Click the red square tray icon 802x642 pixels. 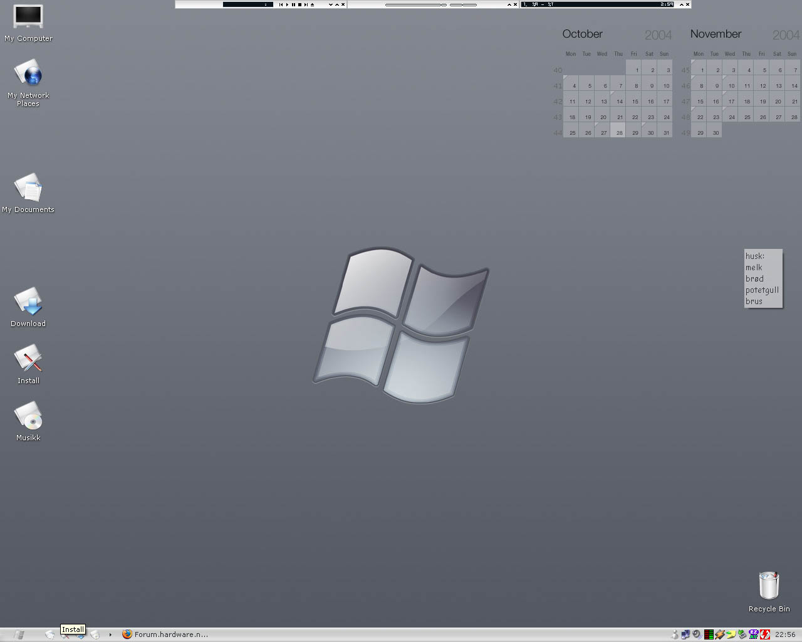point(765,634)
